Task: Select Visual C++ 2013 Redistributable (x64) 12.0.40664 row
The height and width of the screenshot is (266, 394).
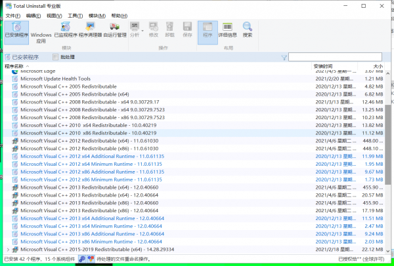Action: [194, 195]
